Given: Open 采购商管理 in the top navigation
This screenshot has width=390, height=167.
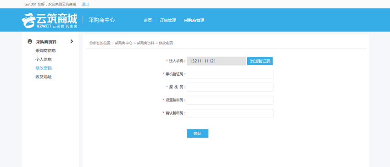Looking at the screenshot, I should tap(194, 20).
